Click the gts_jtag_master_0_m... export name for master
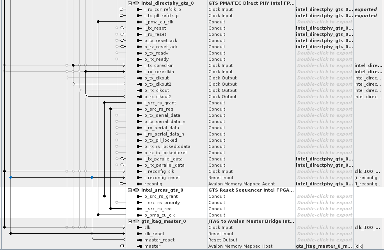The image size is (384, 250). point(324,246)
